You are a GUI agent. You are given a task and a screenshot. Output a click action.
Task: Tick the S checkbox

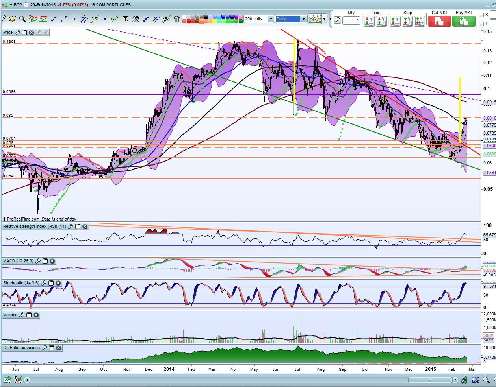pos(481,15)
